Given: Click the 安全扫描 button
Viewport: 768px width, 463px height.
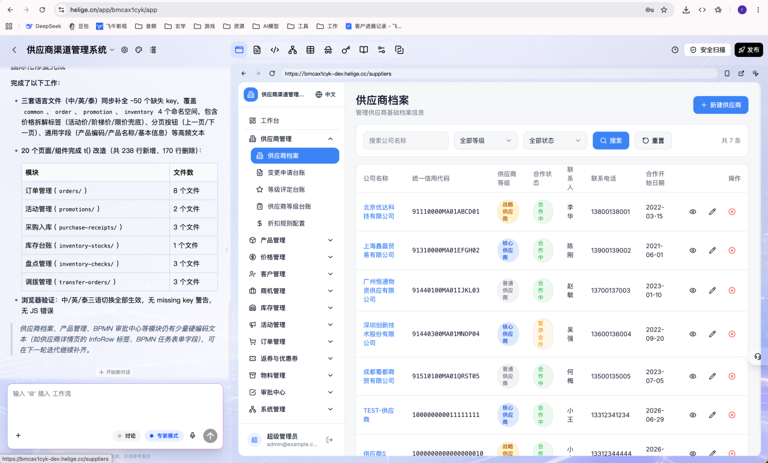Looking at the screenshot, I should (x=708, y=50).
